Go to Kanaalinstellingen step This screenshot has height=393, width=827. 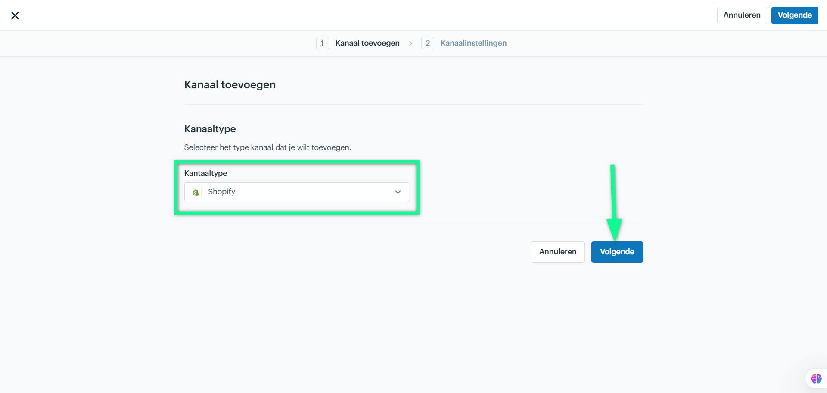click(x=473, y=43)
